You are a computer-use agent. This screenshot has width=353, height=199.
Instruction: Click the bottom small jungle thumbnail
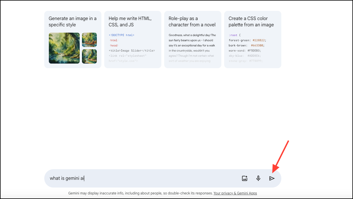(x=89, y=56)
